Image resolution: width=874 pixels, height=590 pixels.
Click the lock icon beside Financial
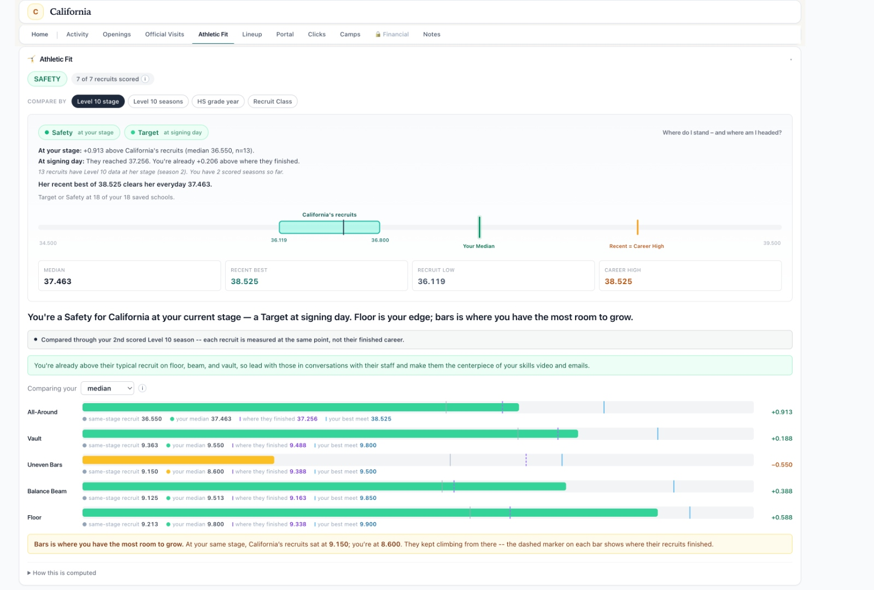coord(378,34)
